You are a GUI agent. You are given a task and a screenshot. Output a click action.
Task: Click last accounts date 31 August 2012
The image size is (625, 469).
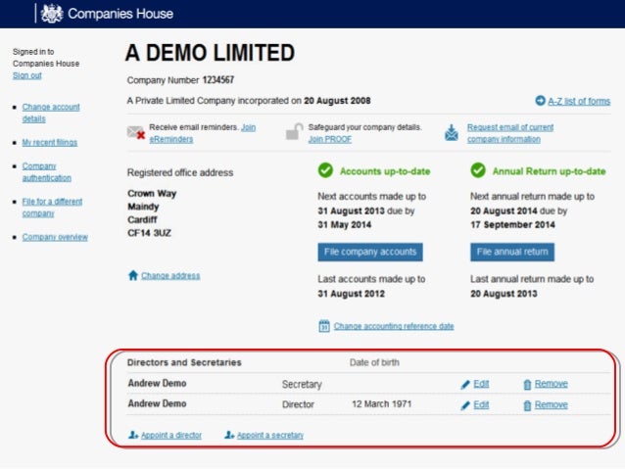351,294
